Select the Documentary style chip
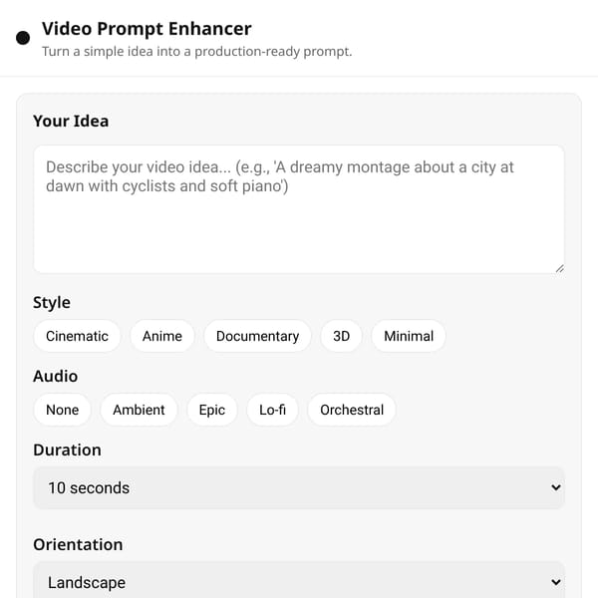598x598 pixels. coord(257,336)
